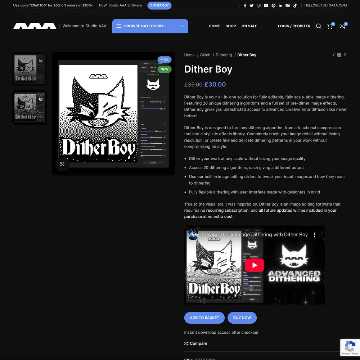360x360 pixels.
Task: Click the video title Advanced Live Image Dithering
Action: [255, 235]
